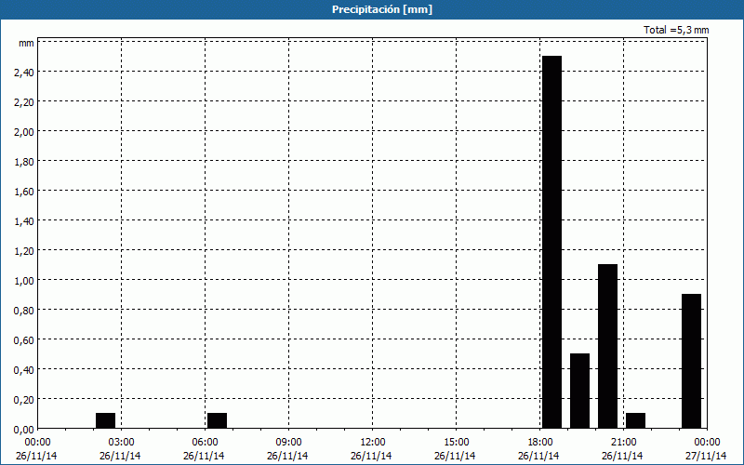Image resolution: width=744 pixels, height=465 pixels.
Task: Click the 2,00 y-axis value
Action: tap(24, 131)
